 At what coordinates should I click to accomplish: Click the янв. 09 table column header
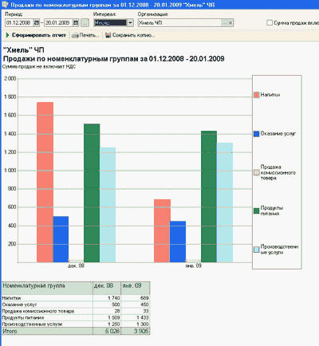pyautogui.click(x=136, y=288)
